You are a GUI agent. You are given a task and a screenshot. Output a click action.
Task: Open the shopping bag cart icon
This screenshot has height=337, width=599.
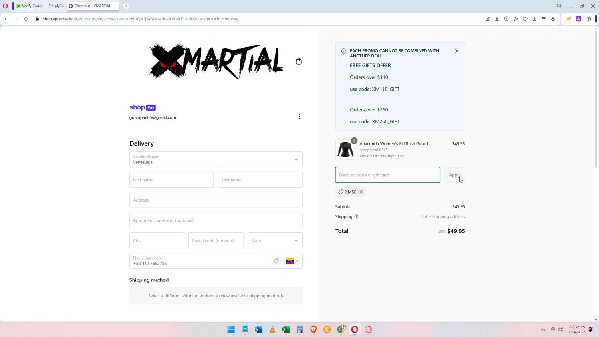pyautogui.click(x=299, y=61)
